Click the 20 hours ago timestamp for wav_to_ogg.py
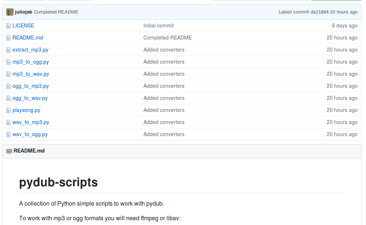This screenshot has width=366, height=225. [x=342, y=134]
